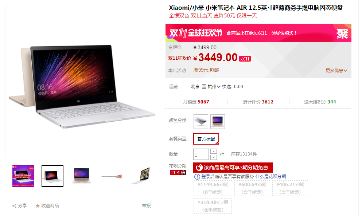
Task: Increase quantity with the up arrow
Action: [x=214, y=152]
